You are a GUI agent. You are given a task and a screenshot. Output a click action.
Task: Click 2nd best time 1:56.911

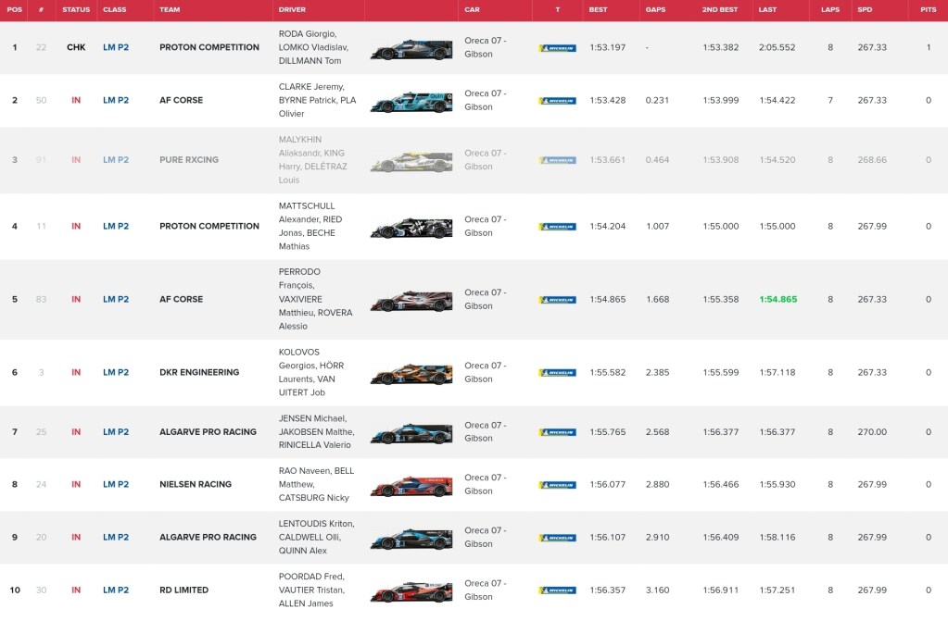[721, 590]
